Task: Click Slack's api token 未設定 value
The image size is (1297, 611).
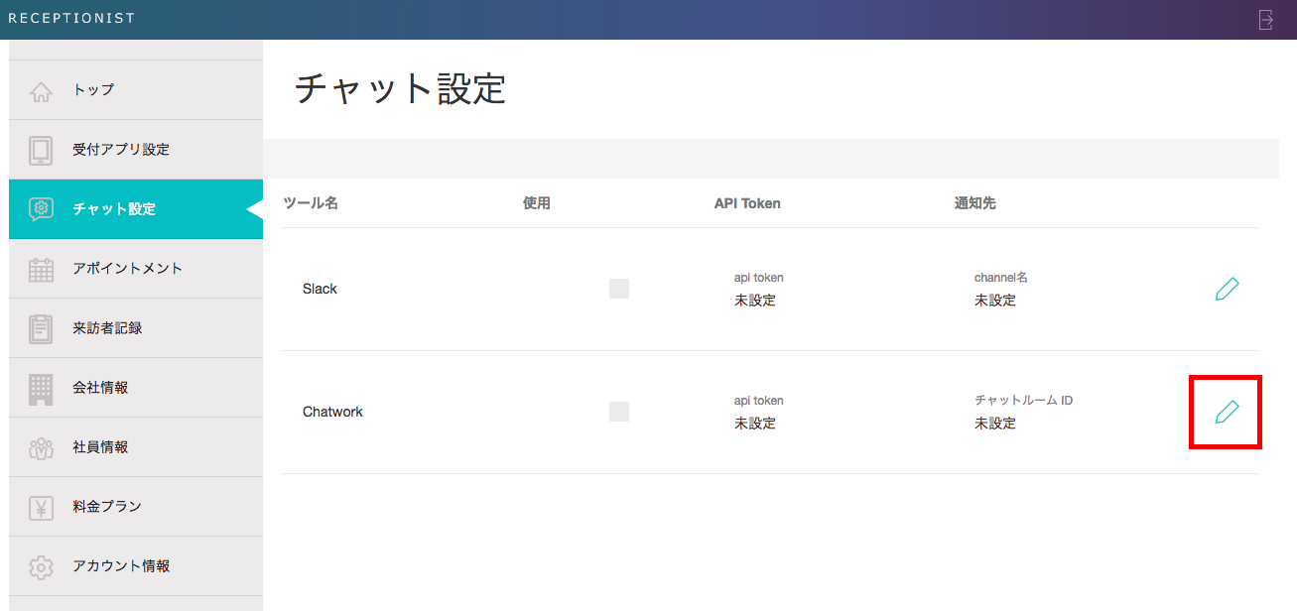Action: 755,301
